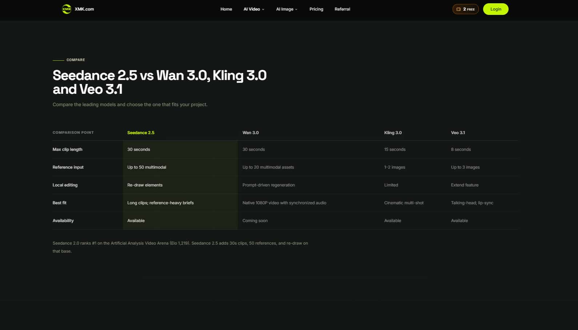Screen dimensions: 578x330
Task: Click the credits ticket icon
Action: pyautogui.click(x=458, y=9)
